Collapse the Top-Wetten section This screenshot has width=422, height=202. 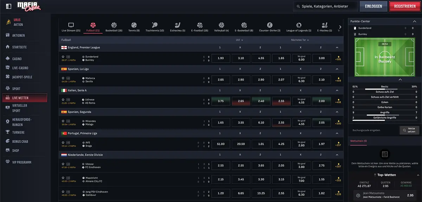(418, 175)
